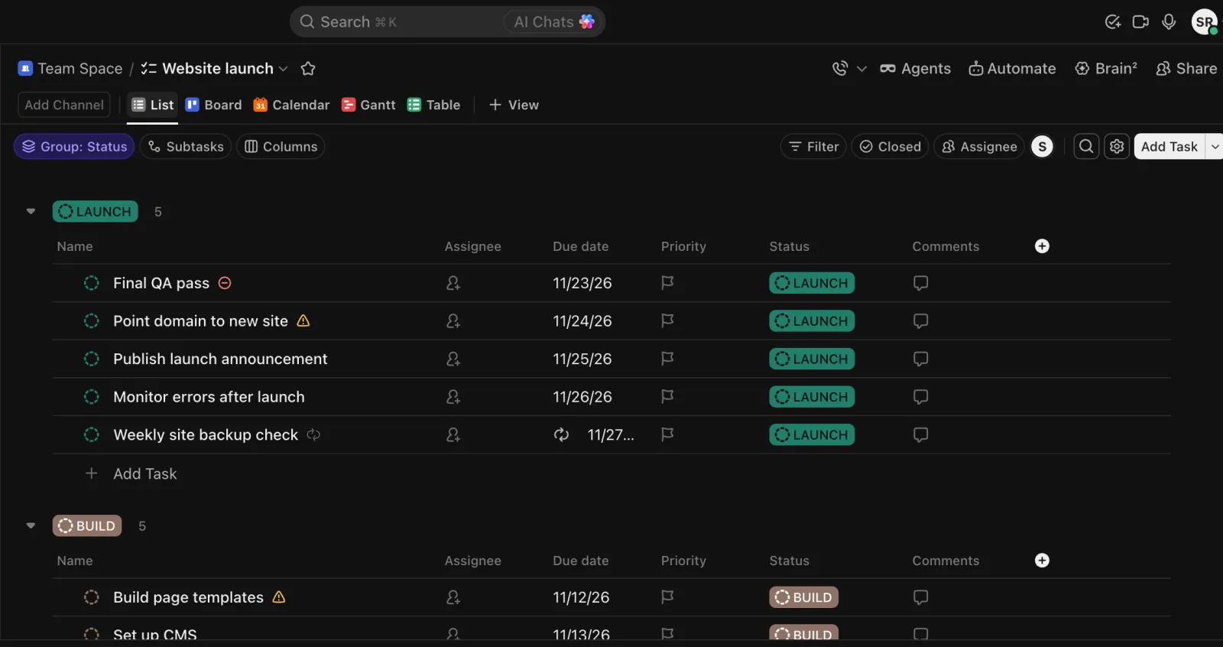Switch to the Gantt view tab

click(x=368, y=105)
